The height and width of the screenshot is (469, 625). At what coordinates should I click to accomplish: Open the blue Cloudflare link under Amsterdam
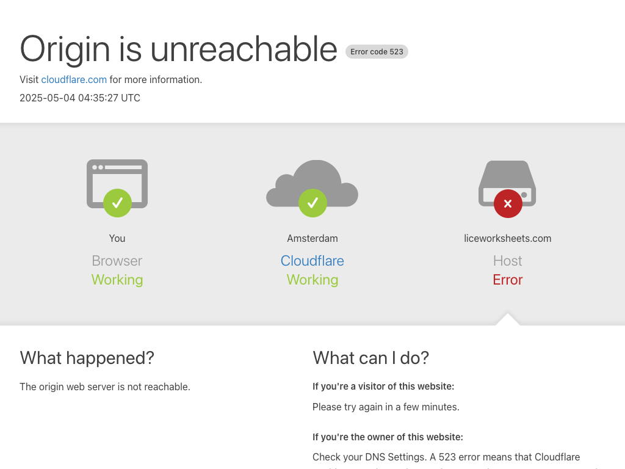pos(312,261)
